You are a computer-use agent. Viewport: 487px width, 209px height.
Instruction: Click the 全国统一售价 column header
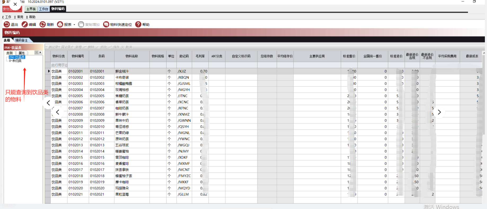373,56
